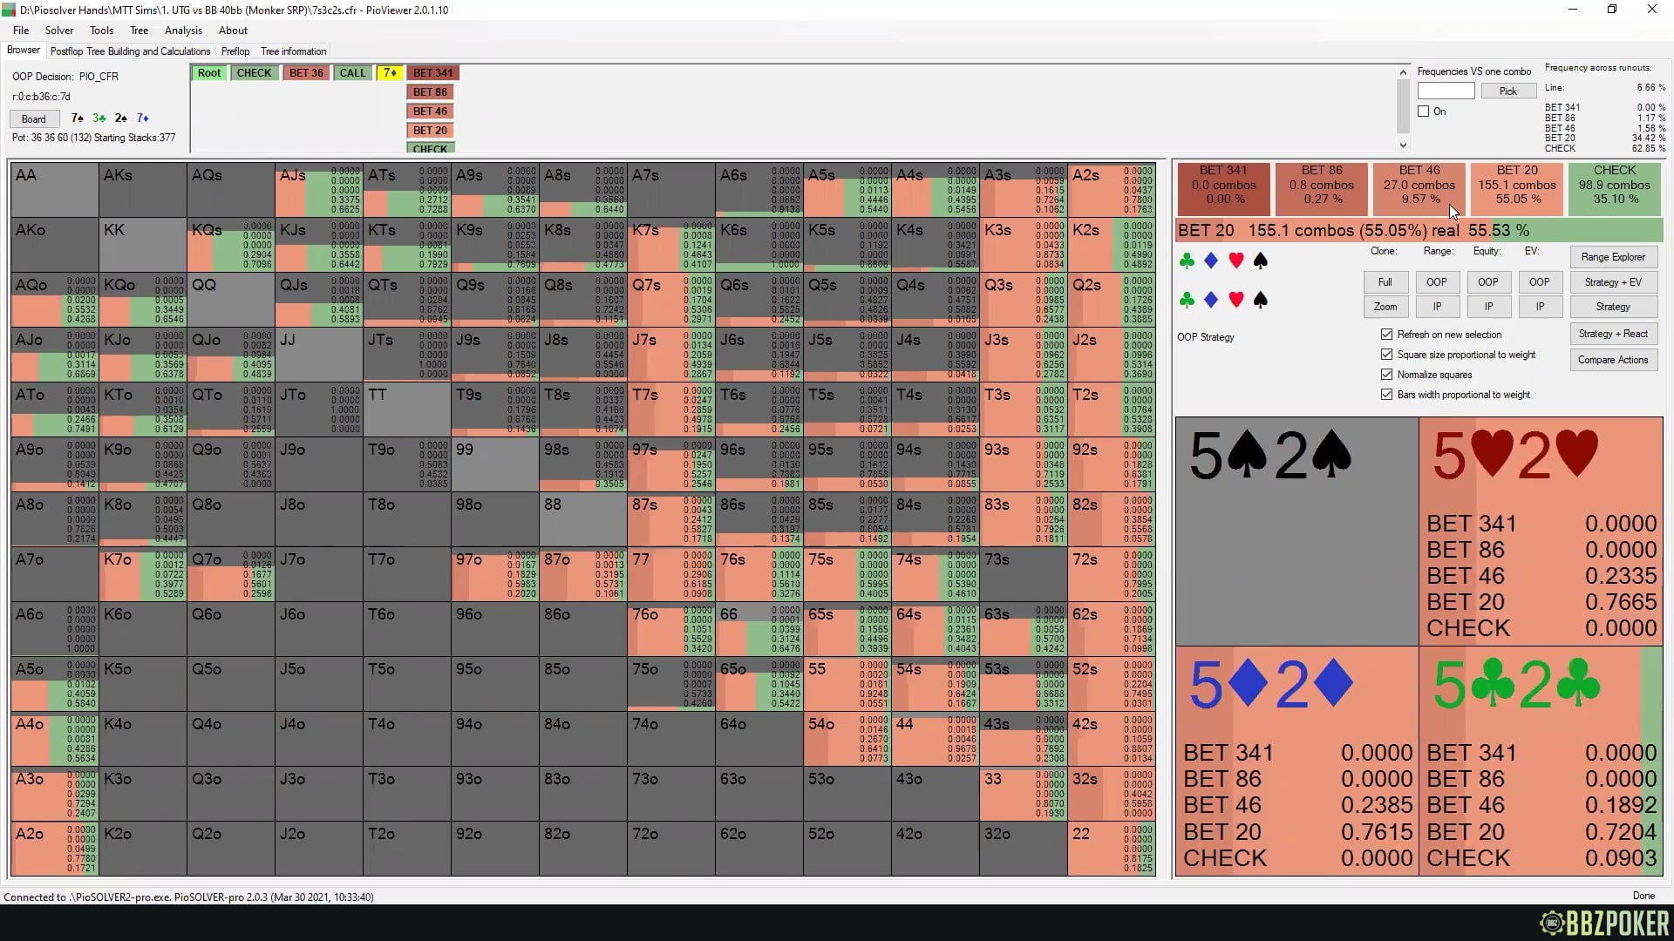Click the Compare Actions button
Screen dimensions: 1674x941
[1613, 359]
